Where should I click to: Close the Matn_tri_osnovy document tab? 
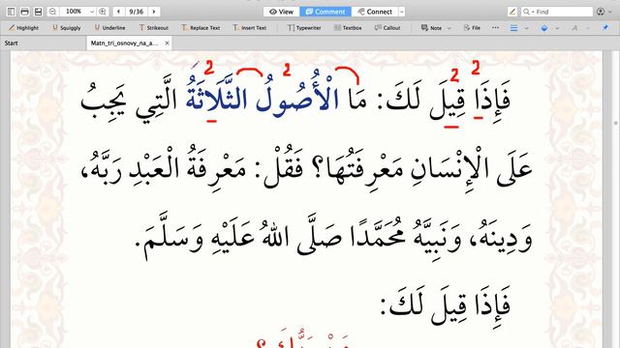pos(167,43)
